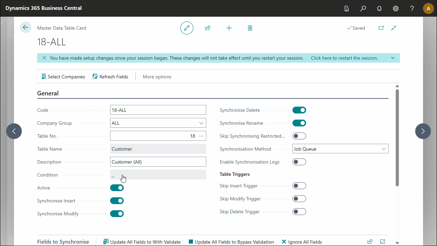437x246 pixels.
Task: Open the company information icon in top bar
Action: [347, 8]
